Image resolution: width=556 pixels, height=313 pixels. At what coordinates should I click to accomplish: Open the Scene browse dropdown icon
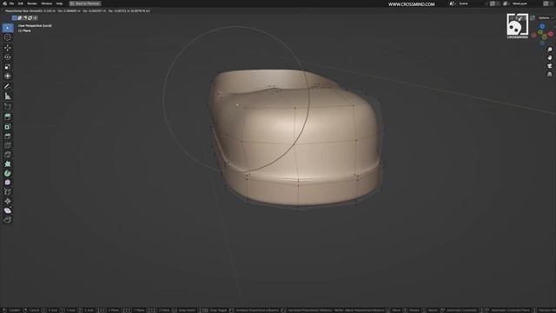coord(452,3)
